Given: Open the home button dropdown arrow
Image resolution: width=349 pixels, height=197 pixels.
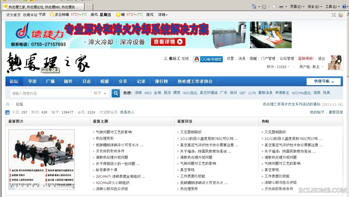Looking at the screenshot, I should [259, 7].
